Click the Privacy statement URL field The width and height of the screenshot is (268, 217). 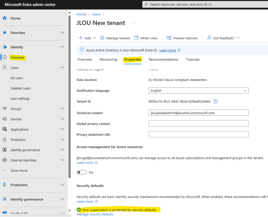pos(198,134)
